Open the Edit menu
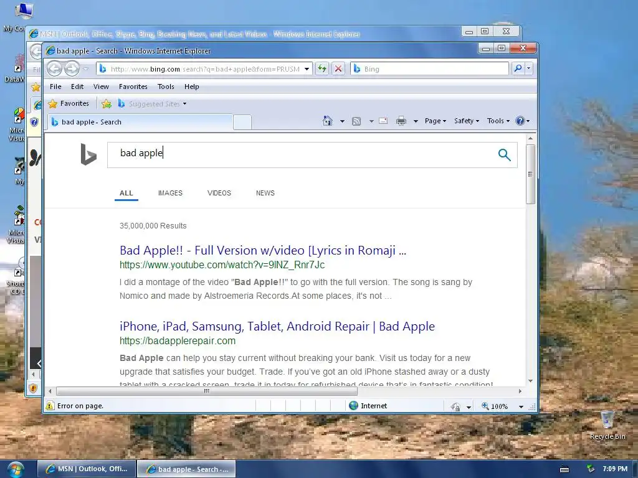This screenshot has height=478, width=638. pos(77,87)
